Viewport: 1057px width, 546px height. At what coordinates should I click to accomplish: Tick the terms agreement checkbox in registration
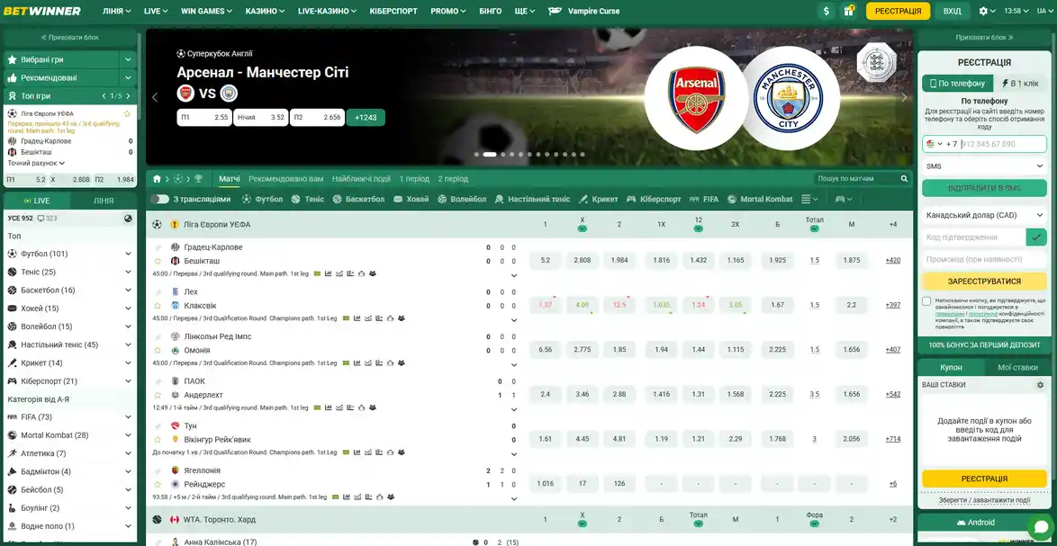coord(926,301)
